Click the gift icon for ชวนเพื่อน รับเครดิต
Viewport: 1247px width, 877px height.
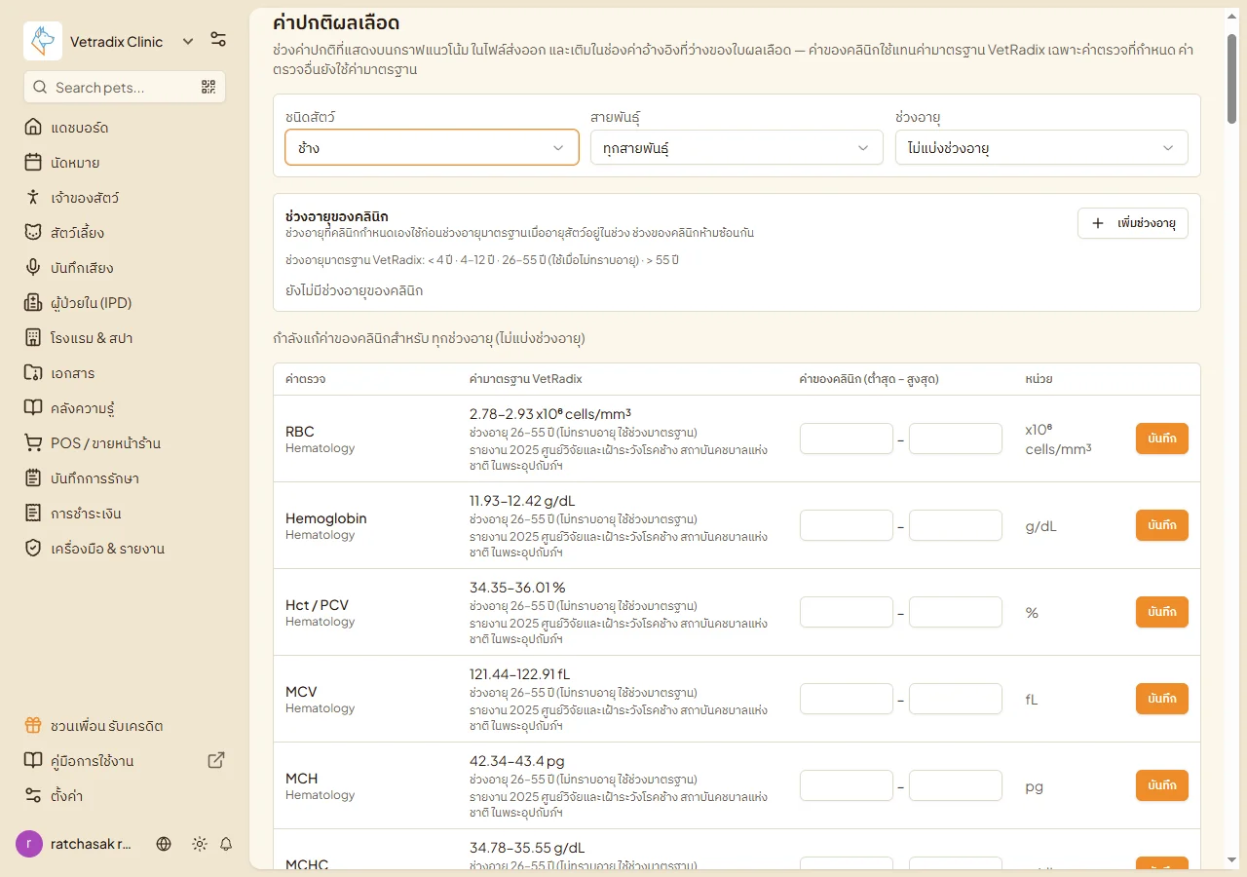33,726
